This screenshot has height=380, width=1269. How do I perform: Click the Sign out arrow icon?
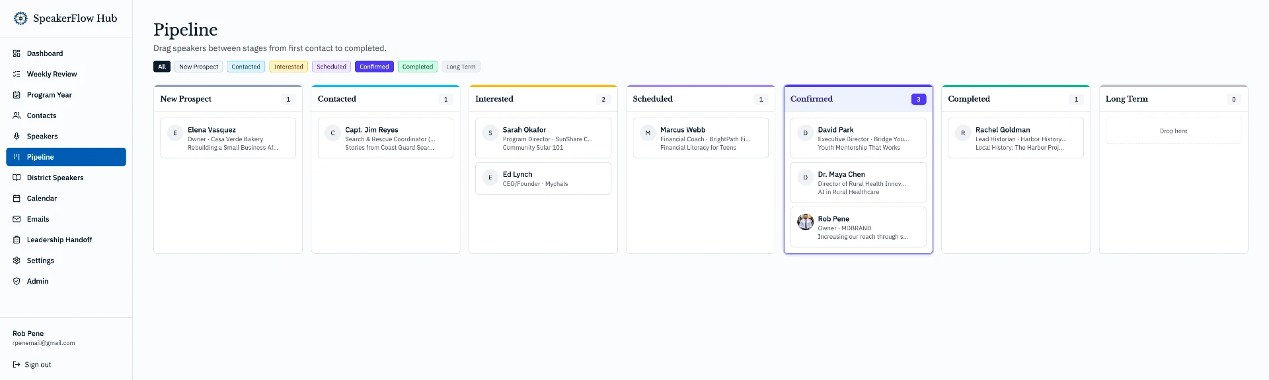click(x=17, y=365)
